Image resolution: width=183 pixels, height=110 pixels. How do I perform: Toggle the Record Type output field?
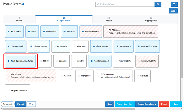click(x=14, y=31)
